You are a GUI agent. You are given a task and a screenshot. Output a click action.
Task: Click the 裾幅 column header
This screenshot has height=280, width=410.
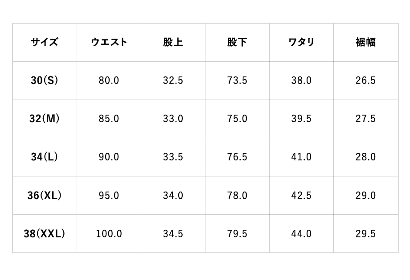(x=365, y=42)
